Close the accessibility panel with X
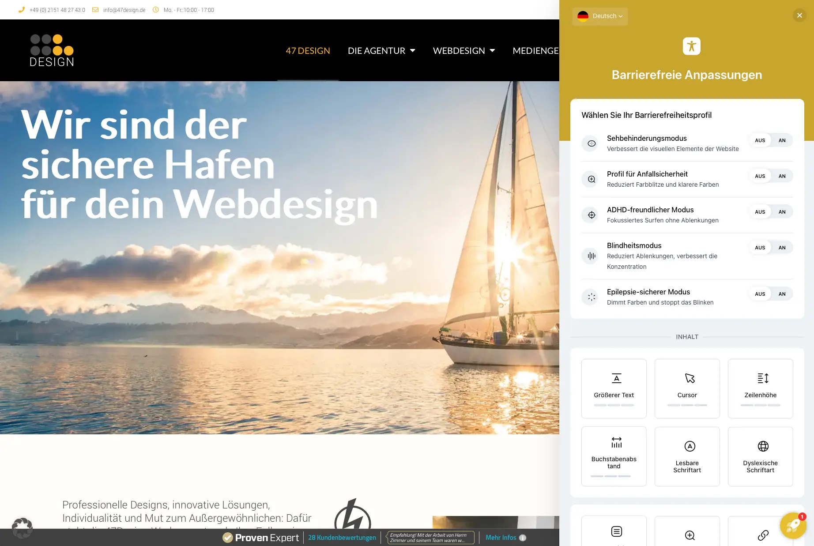 (x=799, y=15)
